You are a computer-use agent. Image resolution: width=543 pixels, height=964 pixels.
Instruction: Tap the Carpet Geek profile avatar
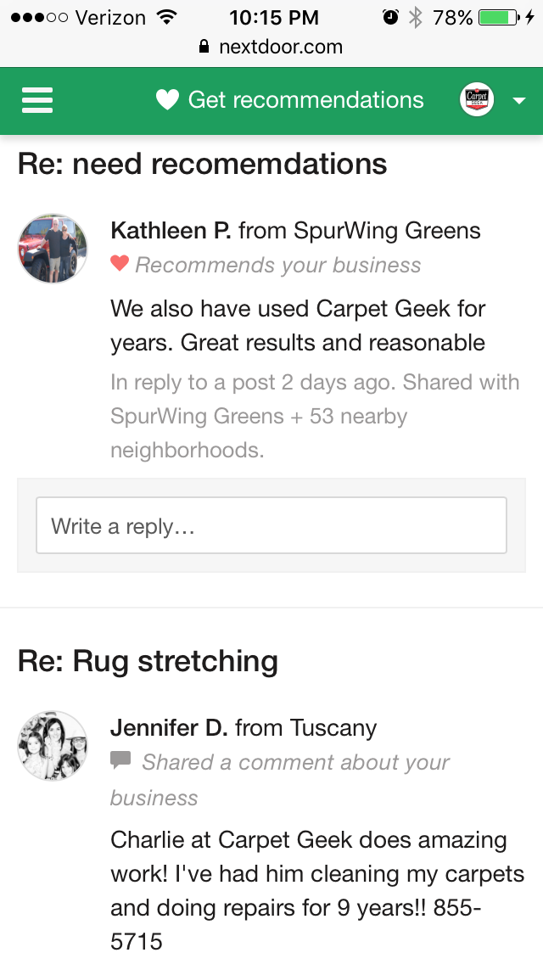tap(477, 99)
